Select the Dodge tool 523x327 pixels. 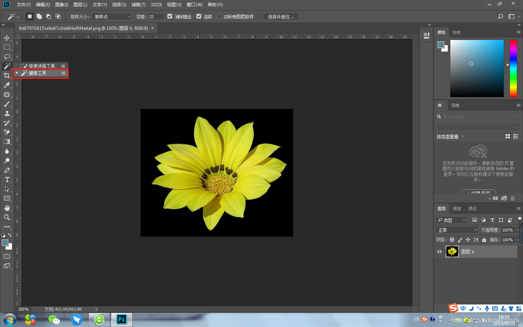pos(7,161)
